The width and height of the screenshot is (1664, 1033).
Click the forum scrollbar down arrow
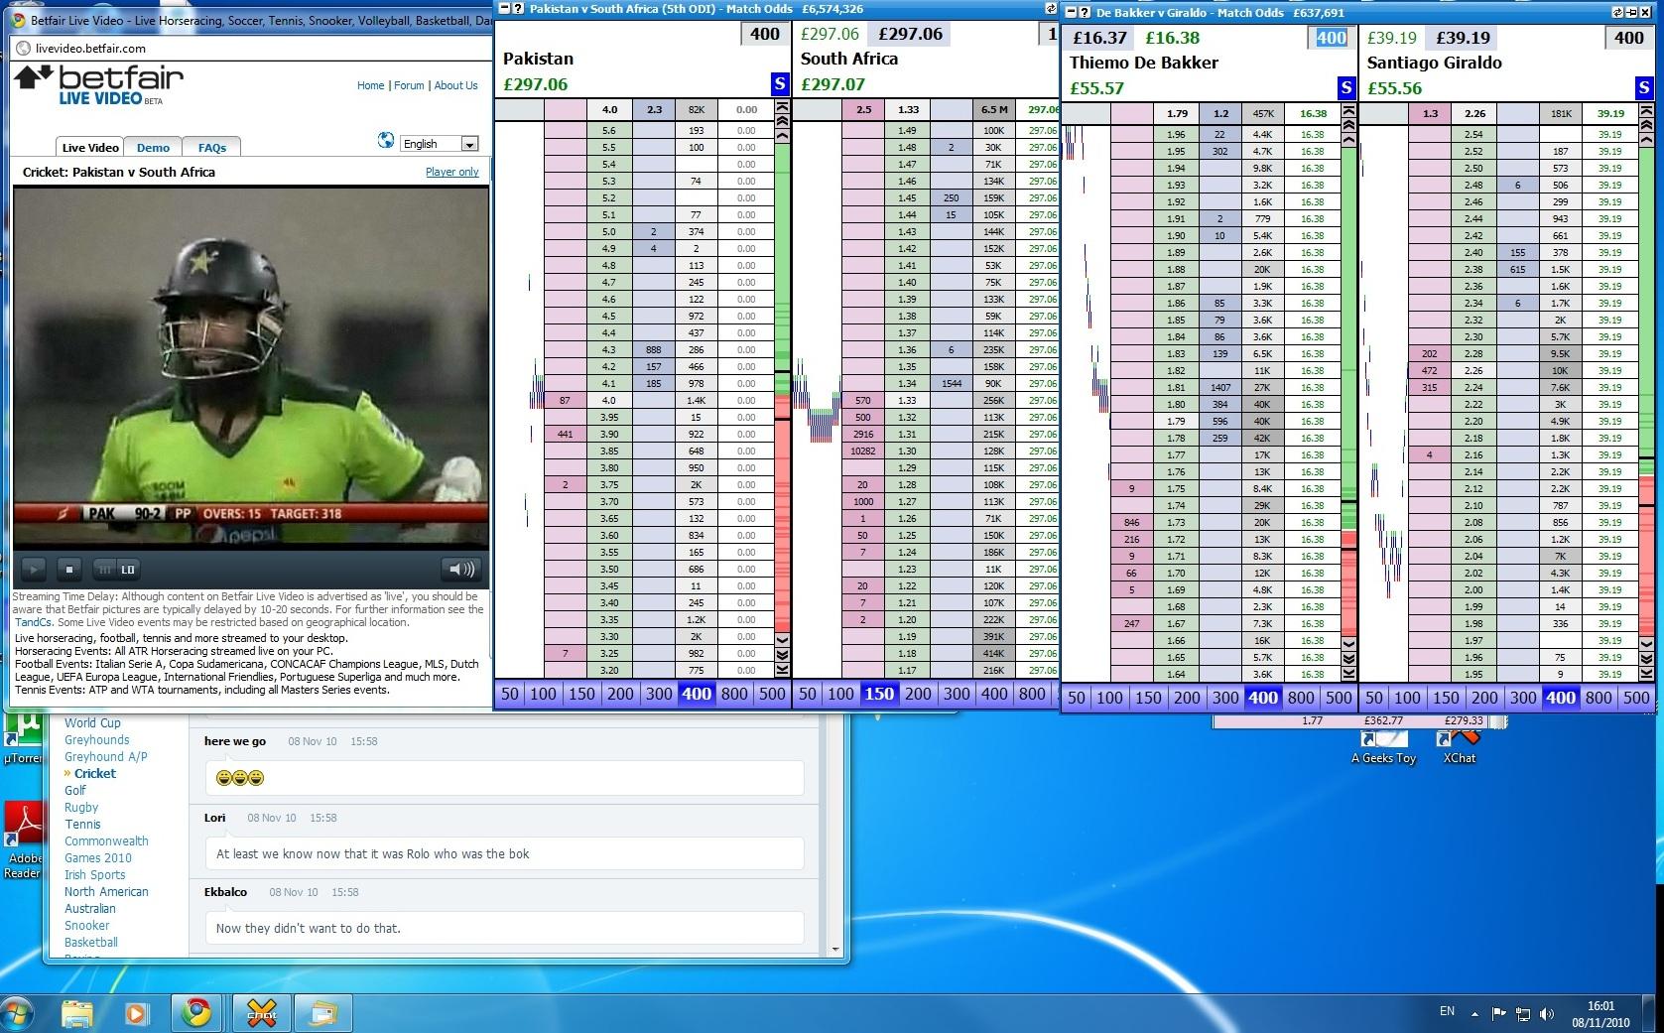pos(834,950)
